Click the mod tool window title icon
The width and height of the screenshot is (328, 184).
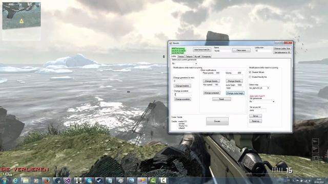[171, 43]
